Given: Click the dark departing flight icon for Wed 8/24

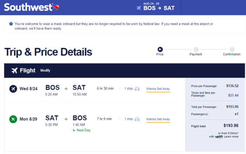Looking at the screenshot, I should click(13, 89).
